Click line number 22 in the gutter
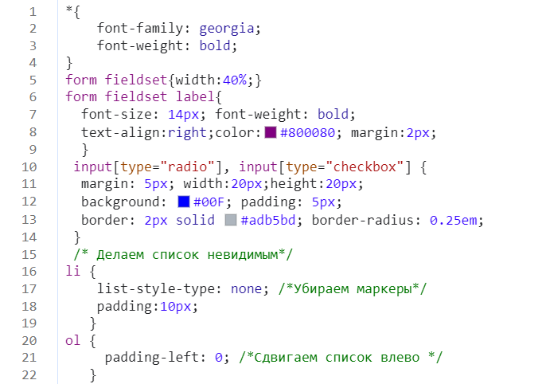 (29, 375)
